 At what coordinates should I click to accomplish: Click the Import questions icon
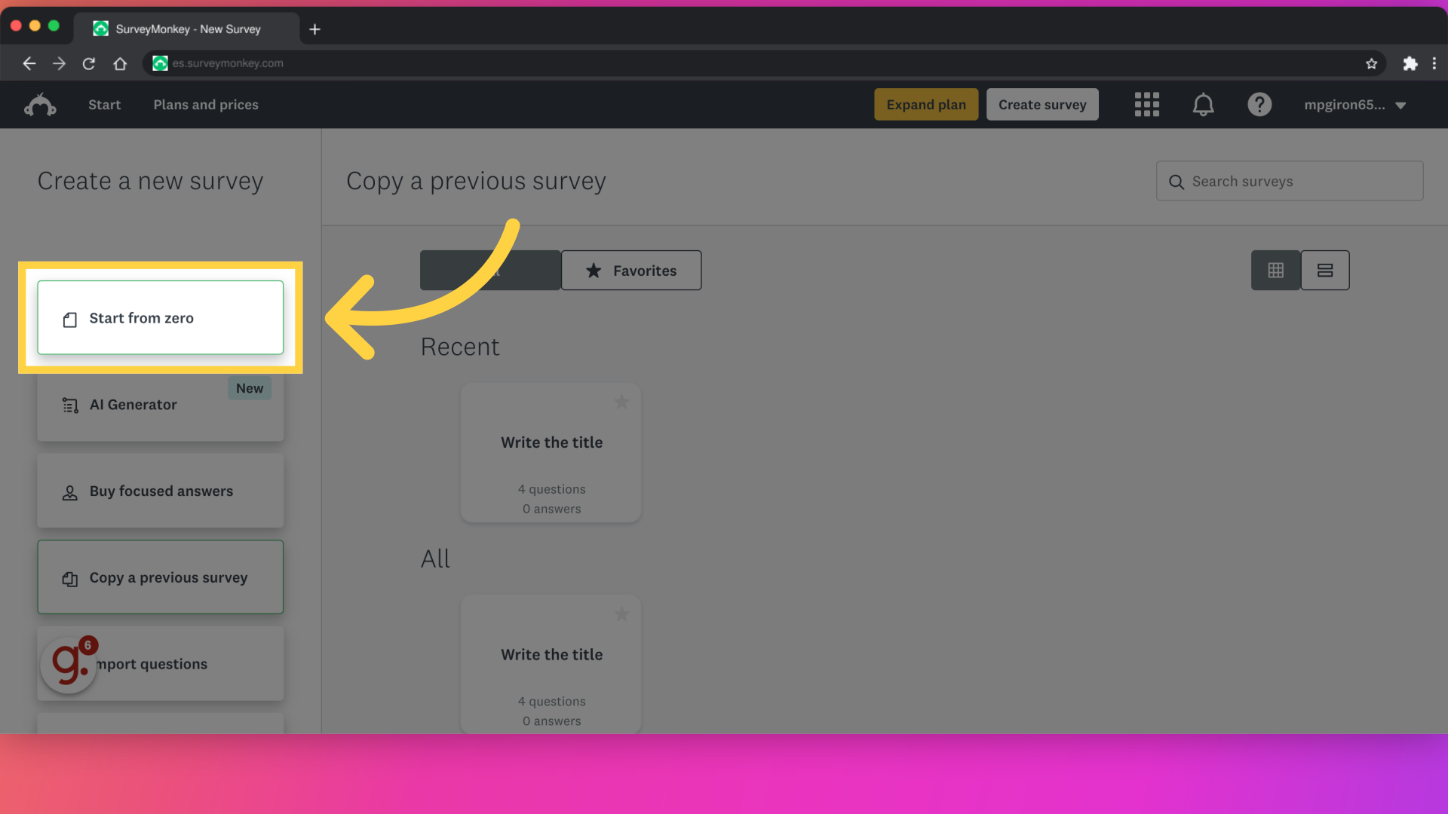click(x=69, y=663)
